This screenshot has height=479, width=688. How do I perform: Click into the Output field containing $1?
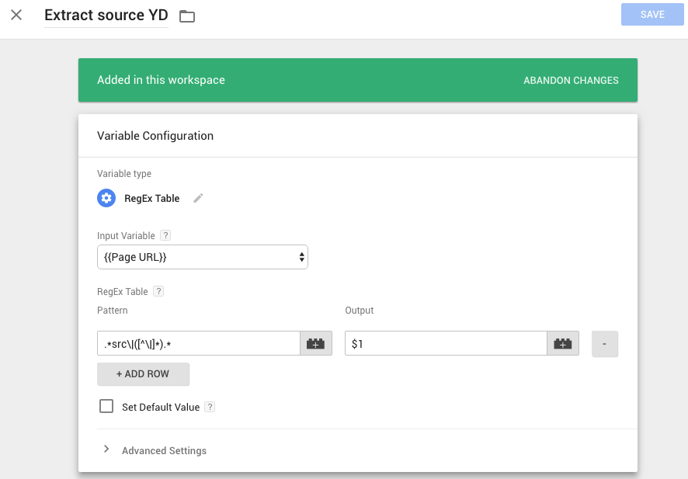click(446, 344)
